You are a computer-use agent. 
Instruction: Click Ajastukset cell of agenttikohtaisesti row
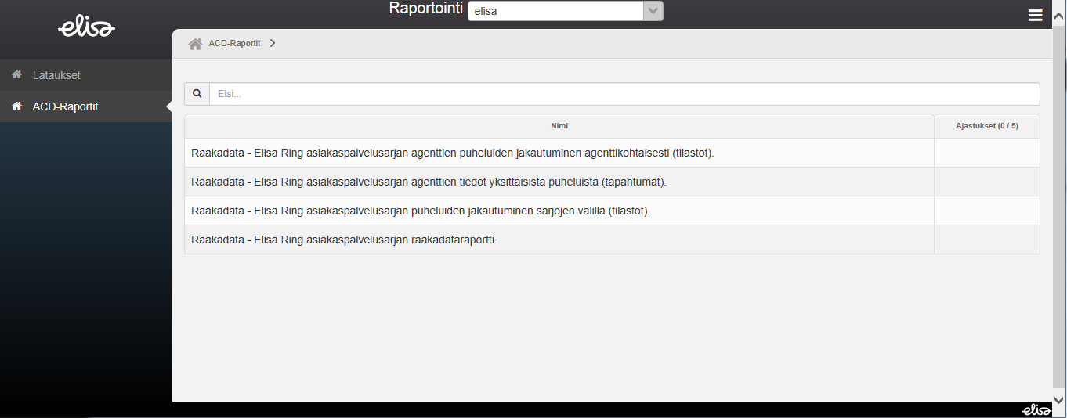coord(987,153)
